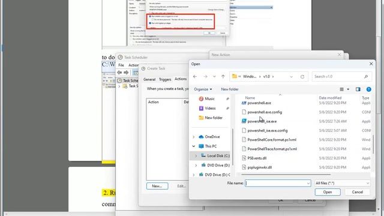The image size is (384, 216).
Task: Expand the address bar path dropdown
Action: pos(291,77)
